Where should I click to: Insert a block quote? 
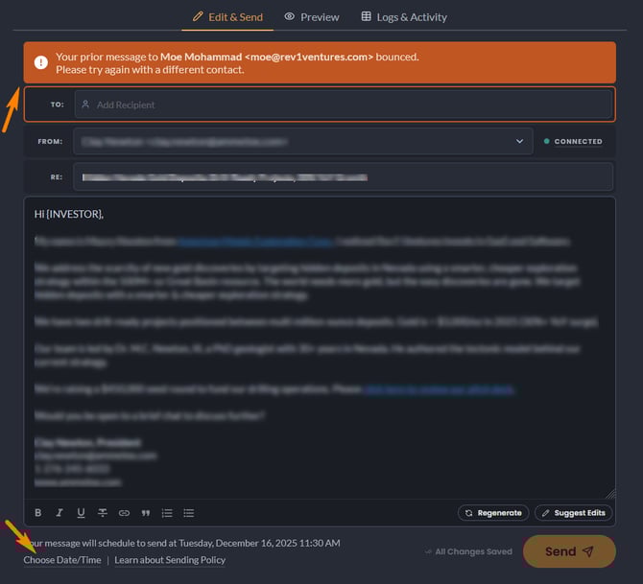click(146, 513)
